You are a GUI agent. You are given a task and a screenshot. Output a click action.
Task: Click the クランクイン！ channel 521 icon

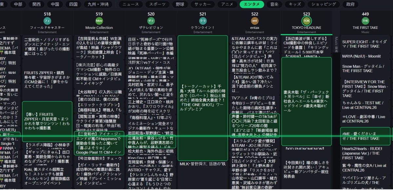point(203,21)
